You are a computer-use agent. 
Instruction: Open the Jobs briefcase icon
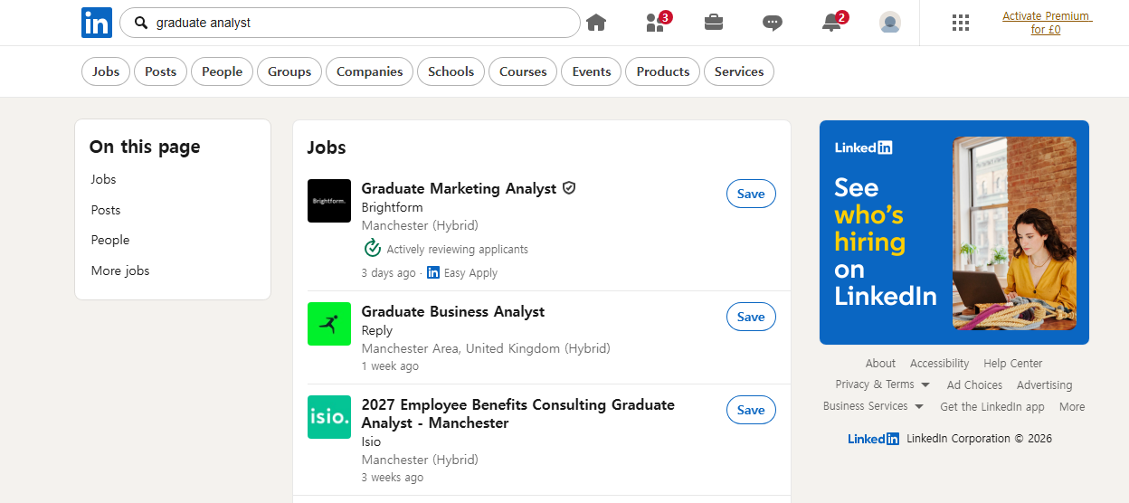click(714, 23)
